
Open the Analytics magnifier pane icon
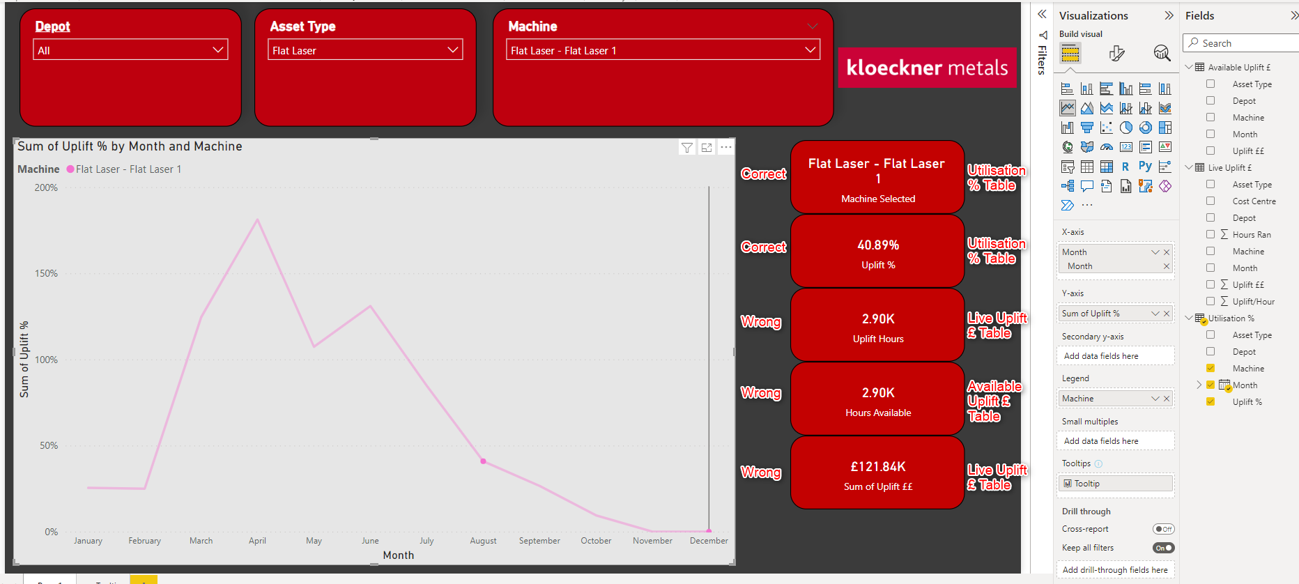click(1162, 53)
